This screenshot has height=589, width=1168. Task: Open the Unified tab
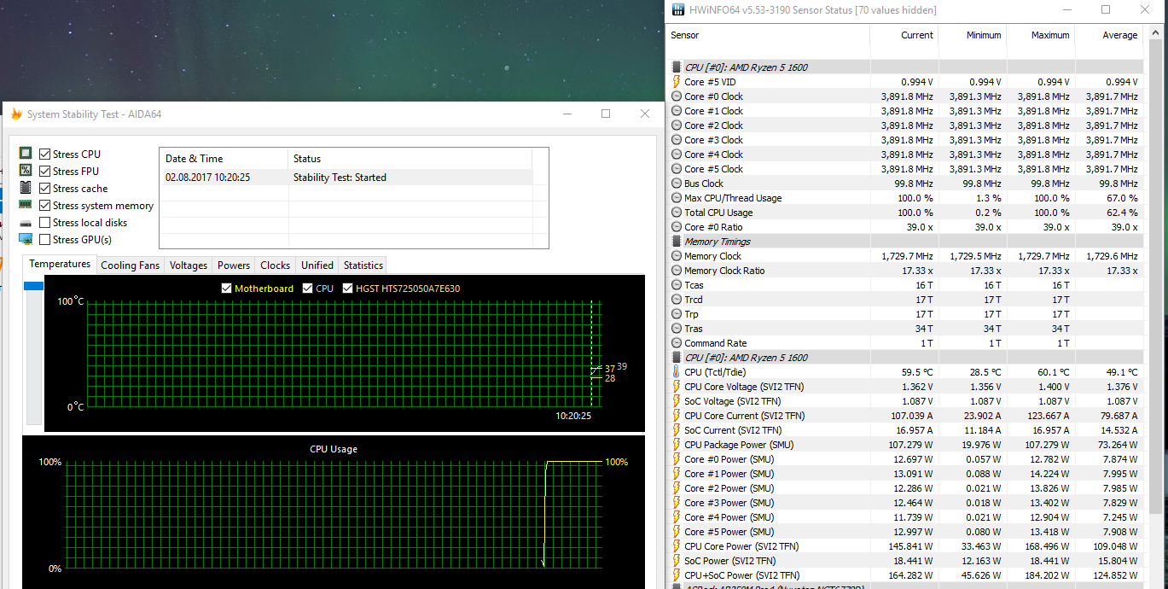click(317, 265)
